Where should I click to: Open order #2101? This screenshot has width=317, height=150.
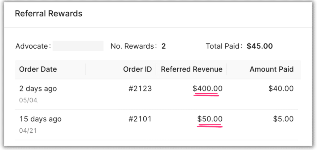pos(140,119)
